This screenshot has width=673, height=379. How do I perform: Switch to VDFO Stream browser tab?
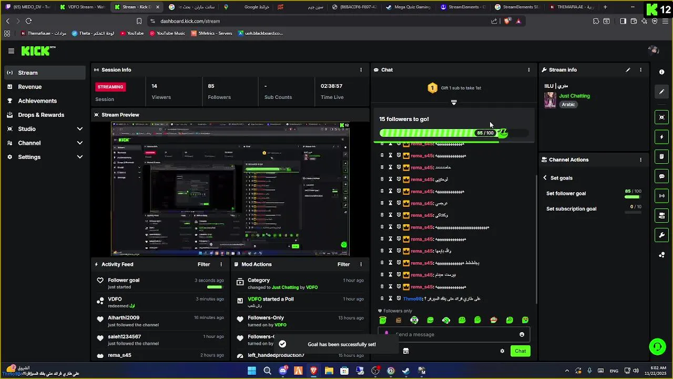[82, 7]
